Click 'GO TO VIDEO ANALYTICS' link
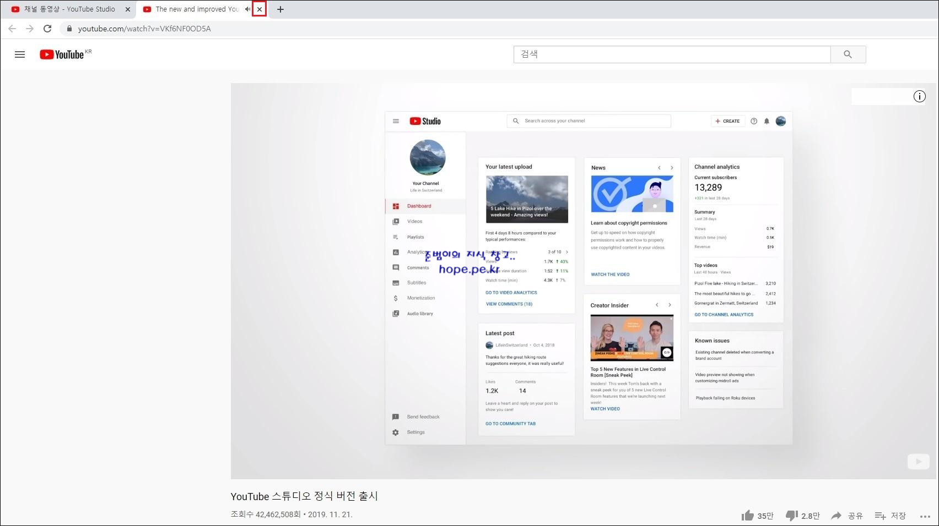939x526 pixels. (x=511, y=293)
